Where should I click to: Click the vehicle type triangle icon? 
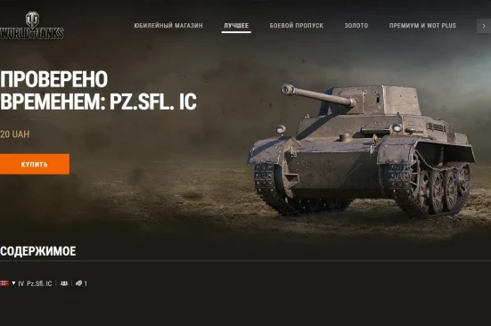13,283
